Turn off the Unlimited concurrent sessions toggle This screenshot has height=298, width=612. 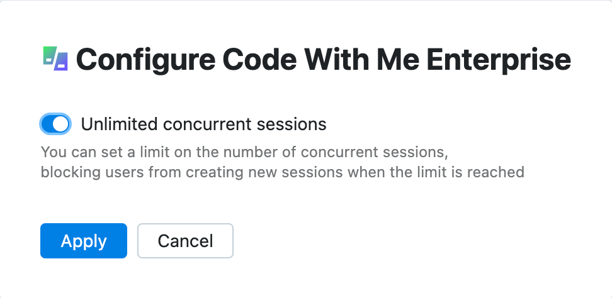point(55,124)
